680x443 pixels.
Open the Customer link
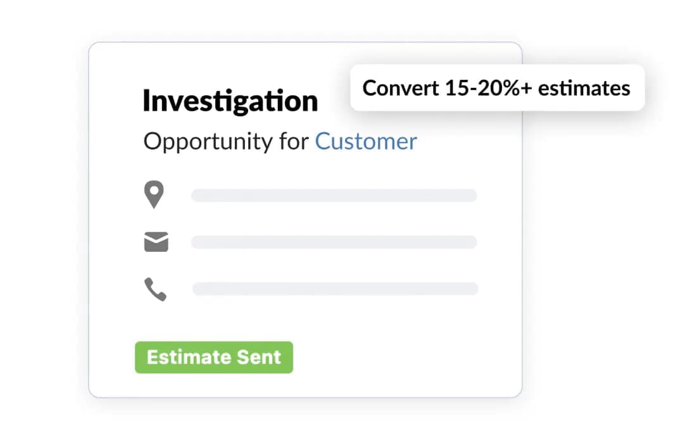pos(366,141)
